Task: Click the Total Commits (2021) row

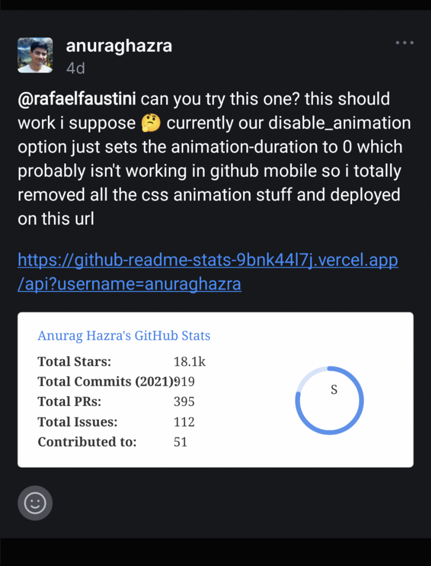Action: tap(116, 381)
